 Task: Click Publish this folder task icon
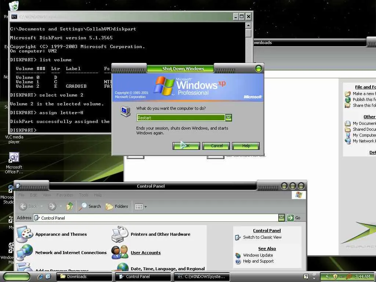tap(348, 100)
